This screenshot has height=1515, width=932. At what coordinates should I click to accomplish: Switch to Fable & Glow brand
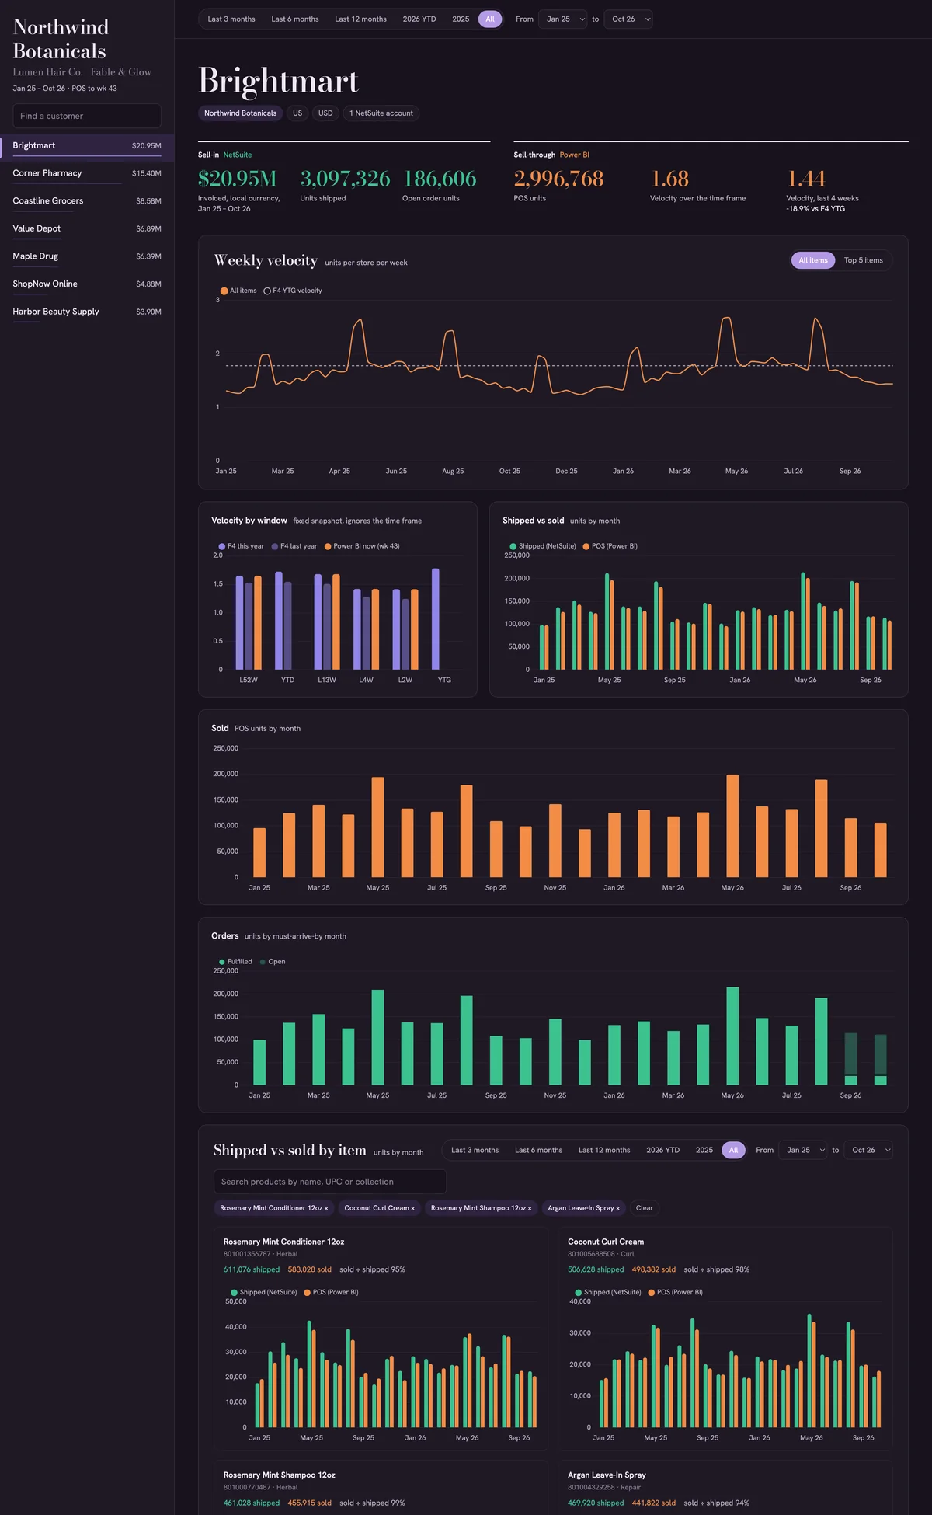(120, 72)
